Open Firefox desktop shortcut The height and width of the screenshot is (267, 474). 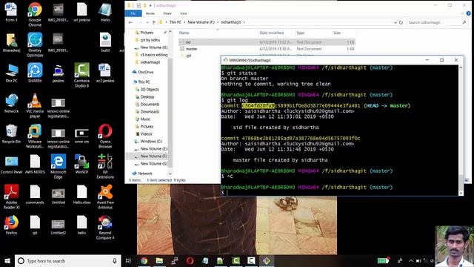tap(12, 225)
